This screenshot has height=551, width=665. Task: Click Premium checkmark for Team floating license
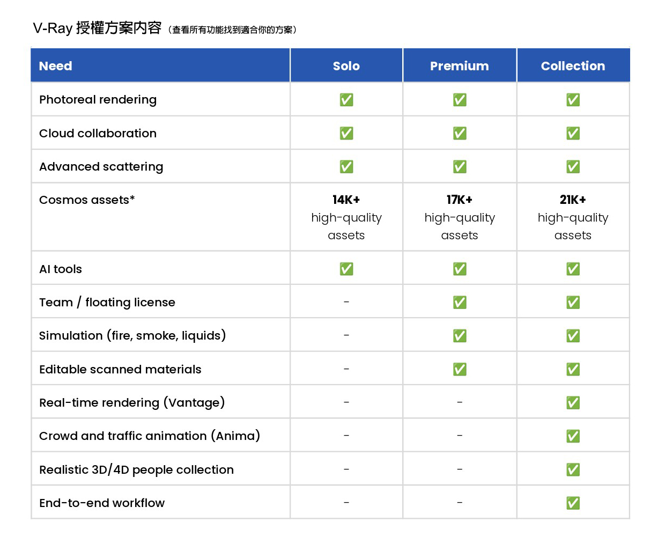(x=460, y=303)
